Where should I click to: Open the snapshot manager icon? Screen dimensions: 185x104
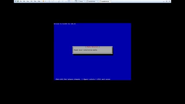[x=59, y=1]
